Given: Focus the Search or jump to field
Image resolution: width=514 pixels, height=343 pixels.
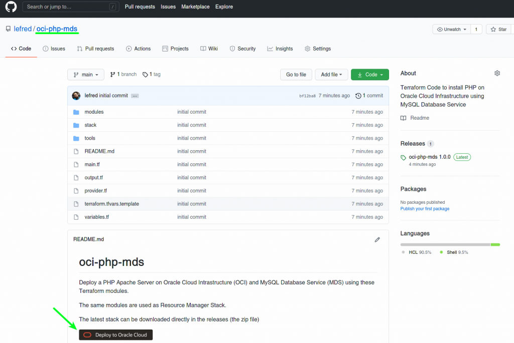Looking at the screenshot, I should (70, 7).
